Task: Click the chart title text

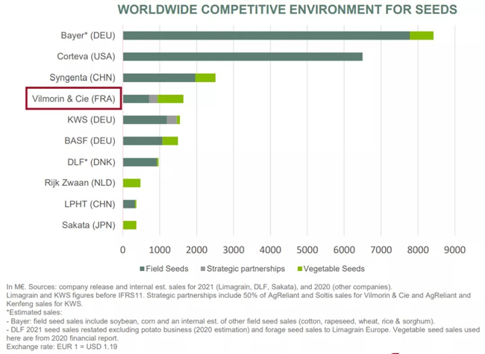Action: click(298, 10)
